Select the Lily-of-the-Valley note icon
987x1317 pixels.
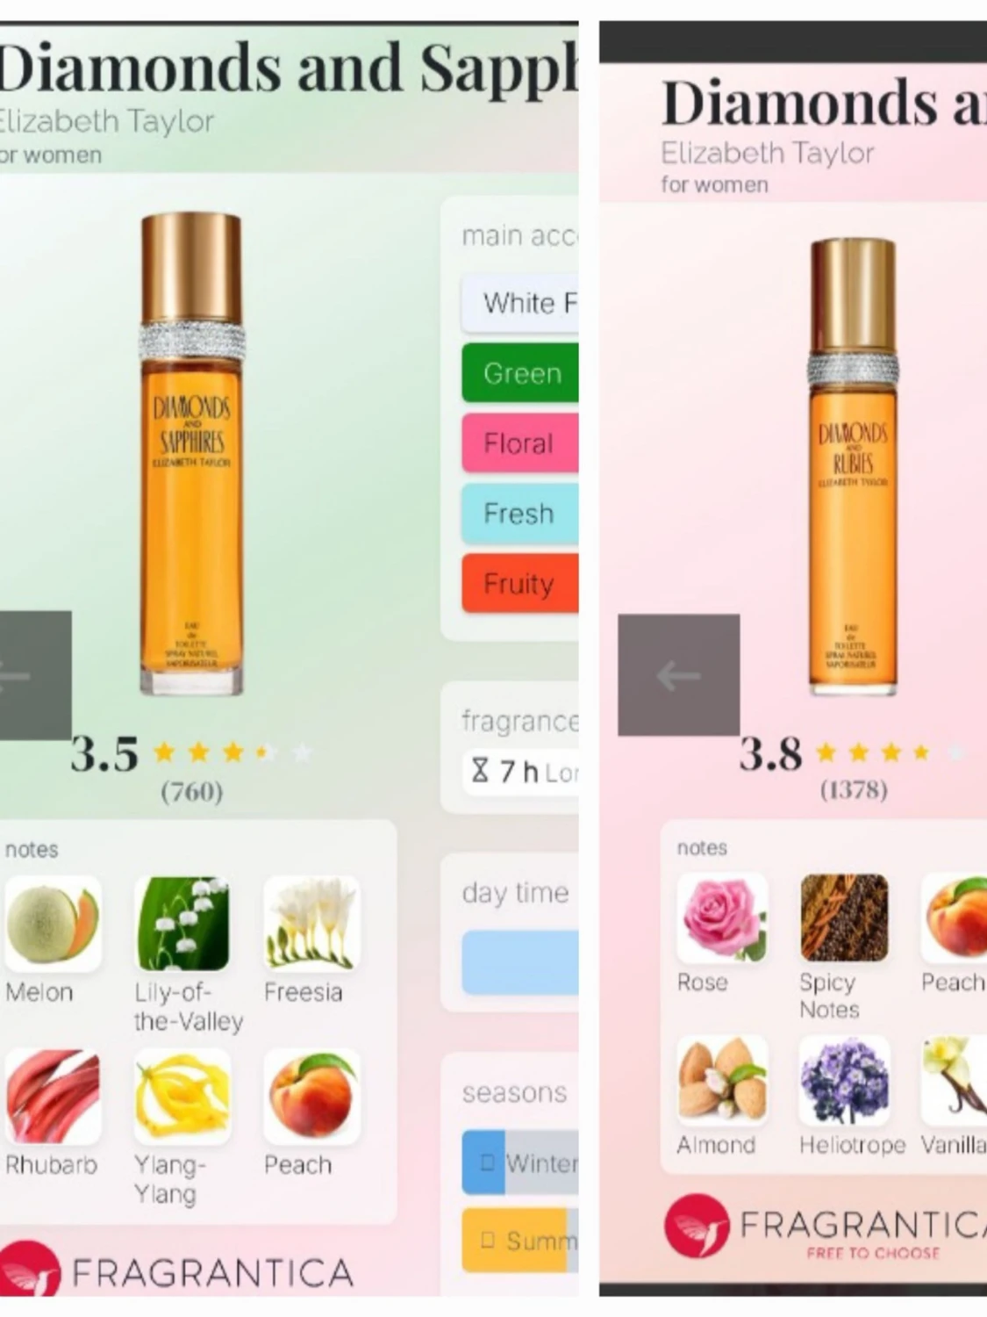[x=182, y=924]
